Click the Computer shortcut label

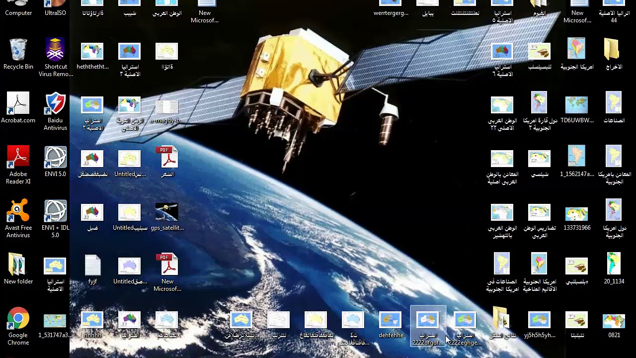[18, 13]
